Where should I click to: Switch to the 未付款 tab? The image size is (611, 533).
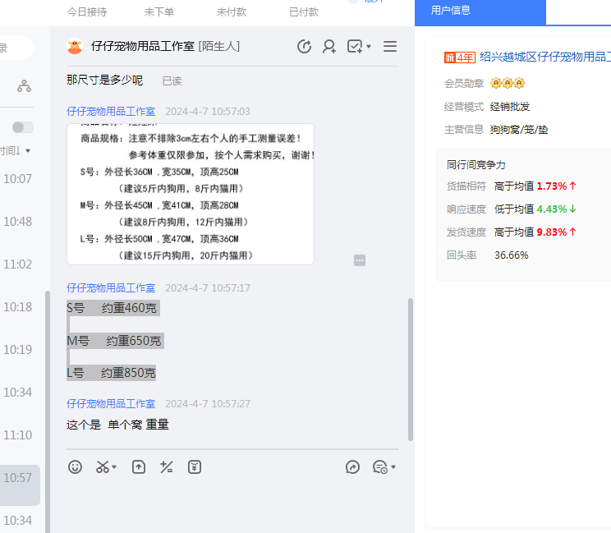pos(232,12)
